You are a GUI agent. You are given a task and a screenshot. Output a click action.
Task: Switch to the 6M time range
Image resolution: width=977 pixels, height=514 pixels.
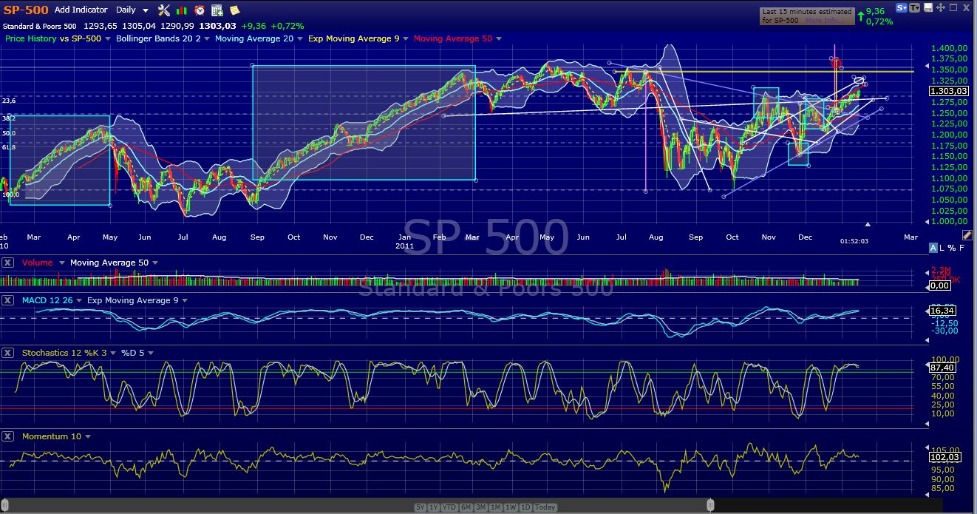click(466, 507)
